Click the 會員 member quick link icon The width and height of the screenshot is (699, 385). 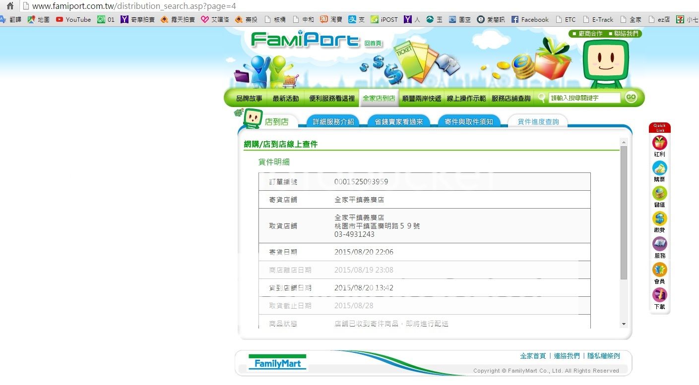pyautogui.click(x=659, y=270)
